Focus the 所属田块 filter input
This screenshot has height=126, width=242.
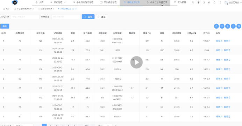pos(25,17)
